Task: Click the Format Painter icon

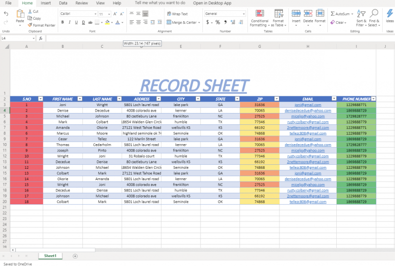Action: click(x=30, y=25)
